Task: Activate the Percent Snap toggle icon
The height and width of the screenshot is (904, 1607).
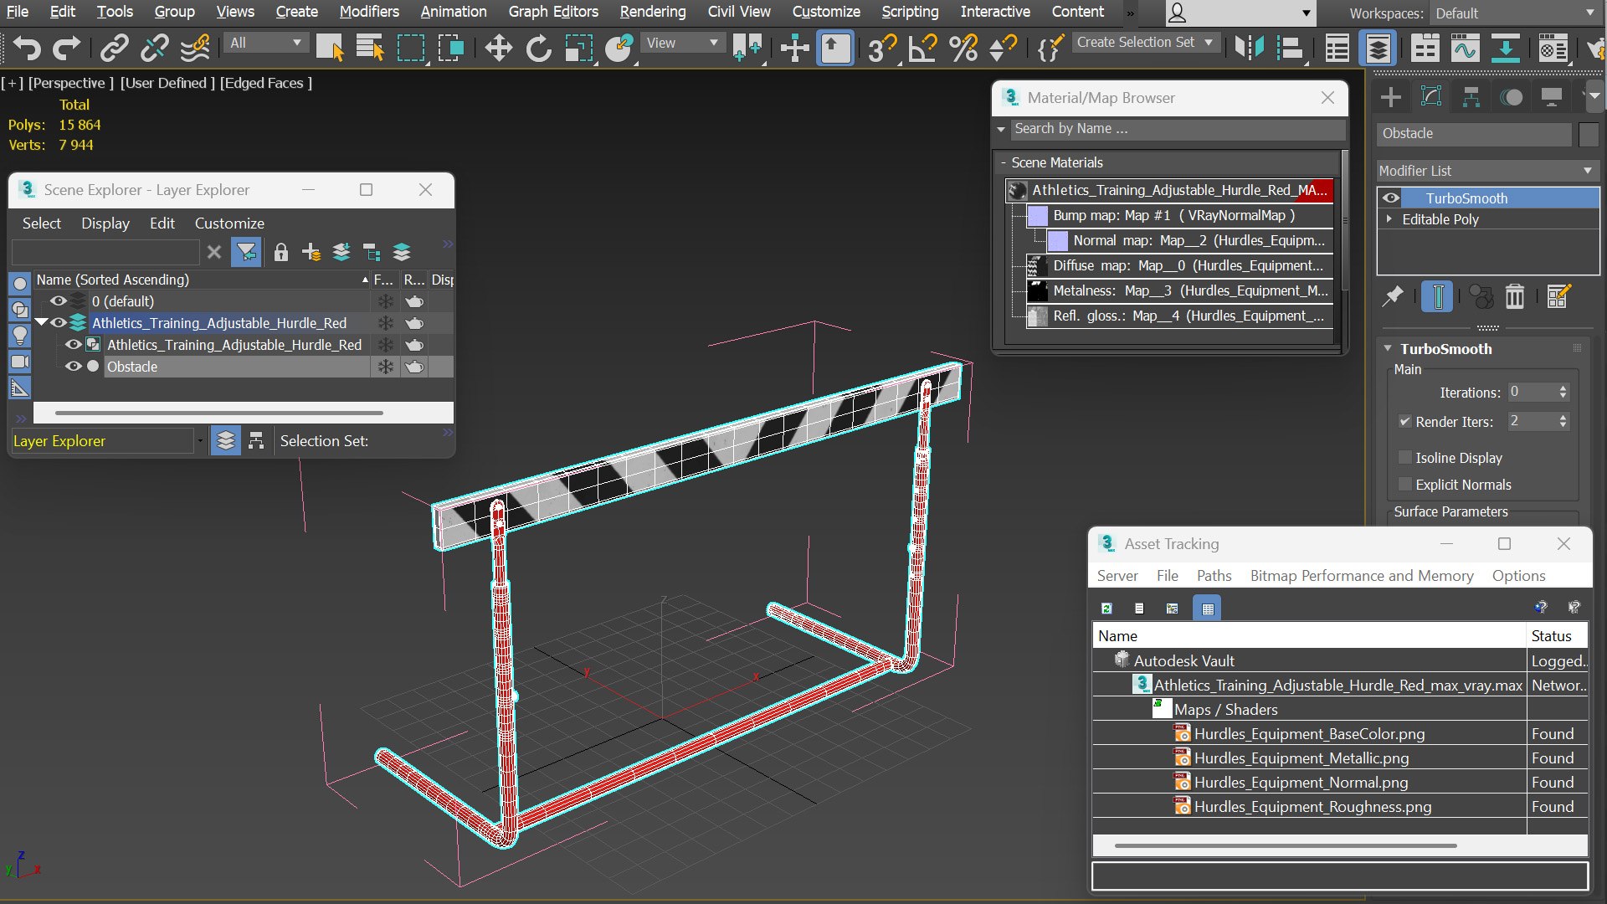Action: point(963,48)
